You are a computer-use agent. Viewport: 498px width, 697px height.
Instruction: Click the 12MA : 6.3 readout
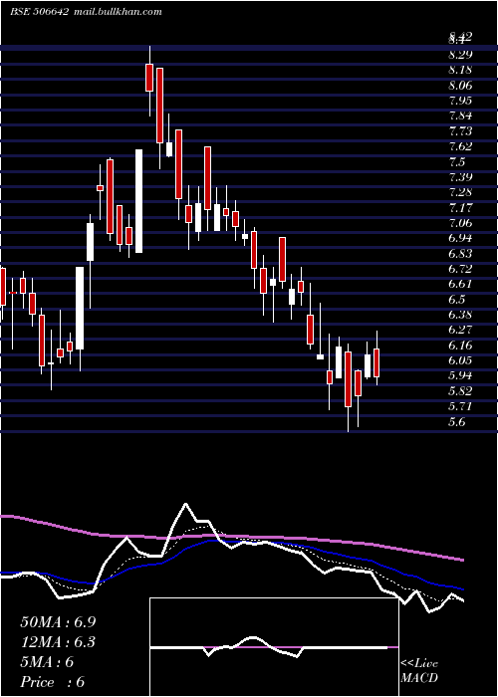coord(58,642)
